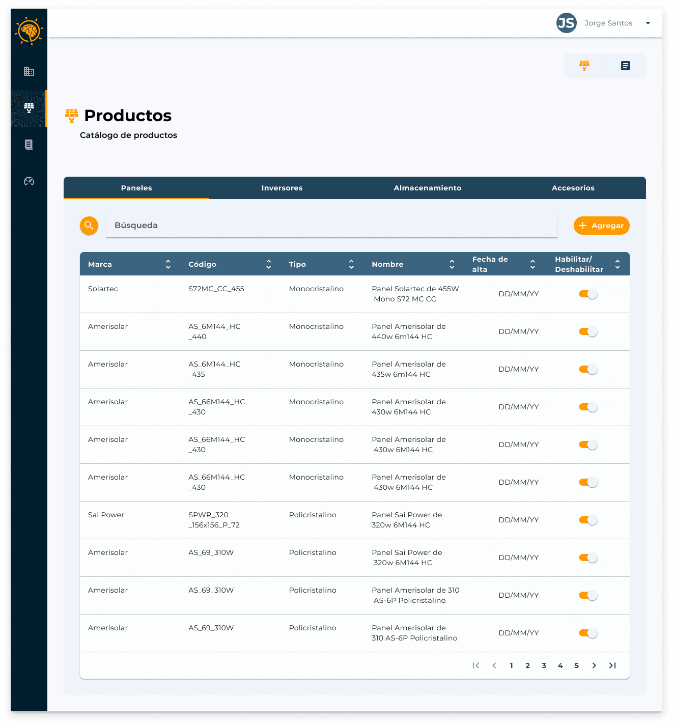Select the solar panel view icon at top right
This screenshot has width=673, height=724.
[584, 66]
